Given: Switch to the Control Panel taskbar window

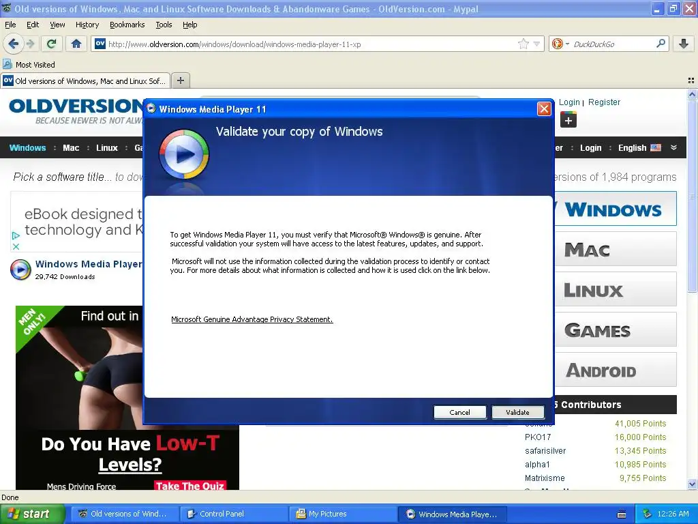Looking at the screenshot, I should 234,514.
